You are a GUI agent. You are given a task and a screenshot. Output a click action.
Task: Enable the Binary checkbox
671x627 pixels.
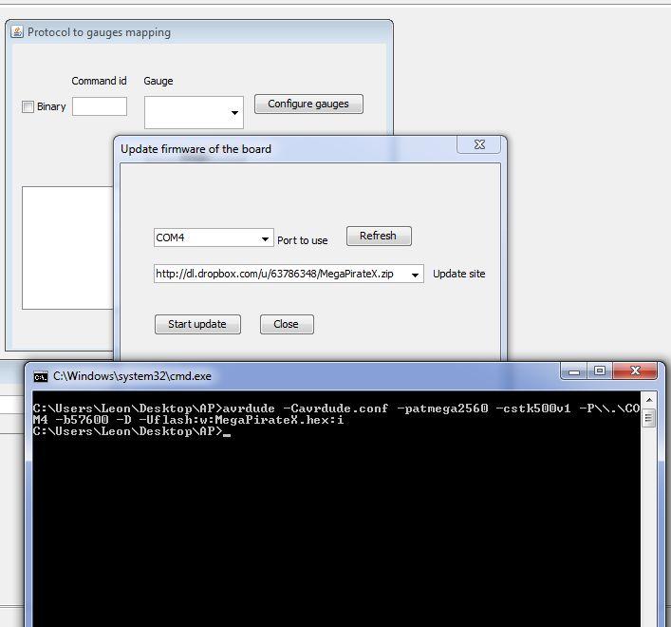pos(28,106)
